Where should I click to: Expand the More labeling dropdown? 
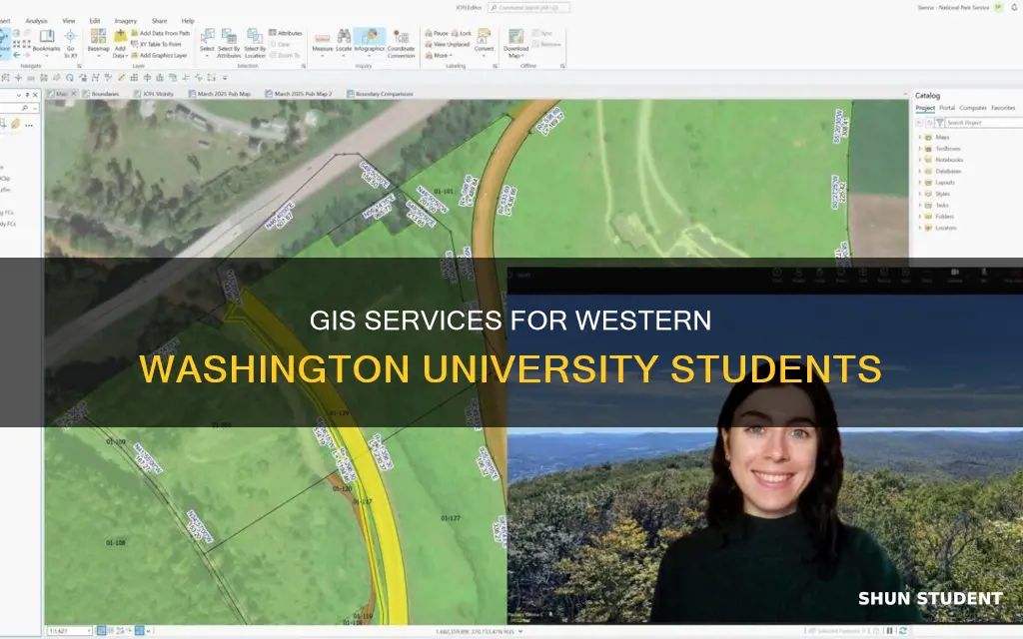point(438,56)
